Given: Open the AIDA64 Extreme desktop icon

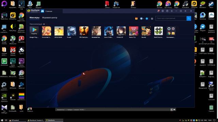Looking at the screenshot, I should pyautogui.click(x=13, y=51).
